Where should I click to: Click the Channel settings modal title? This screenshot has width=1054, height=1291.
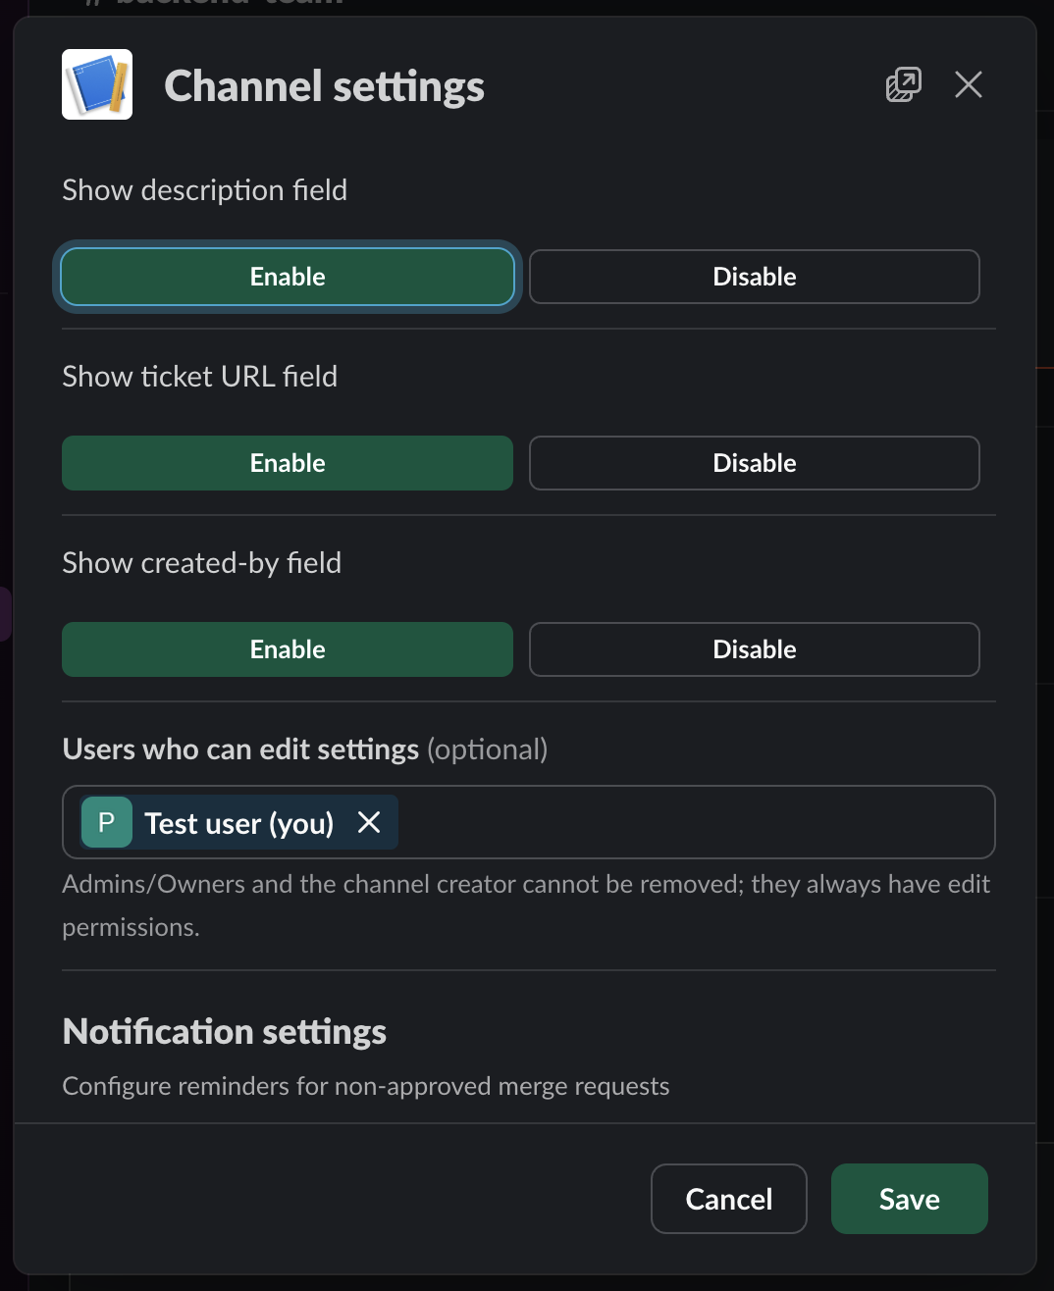click(x=325, y=86)
